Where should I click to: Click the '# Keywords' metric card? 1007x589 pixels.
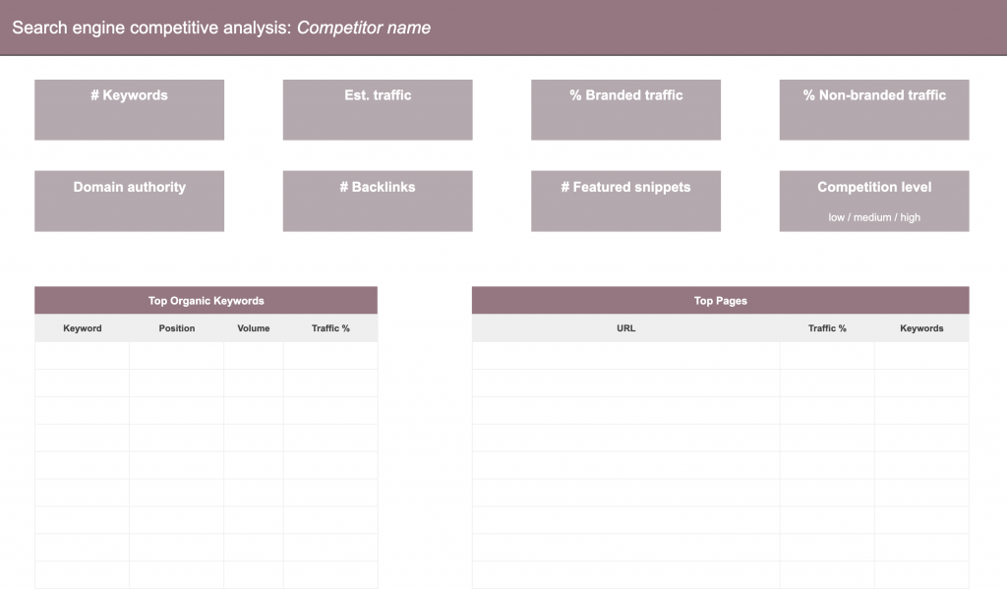[129, 109]
